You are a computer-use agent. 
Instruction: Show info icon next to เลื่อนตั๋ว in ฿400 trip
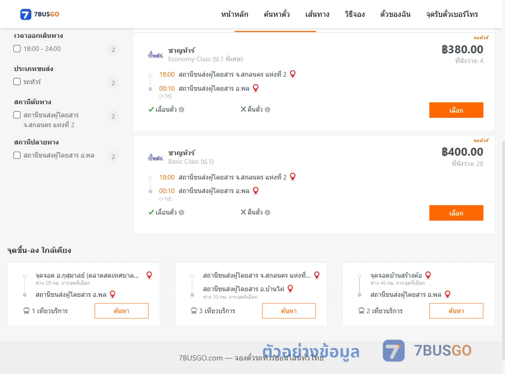pos(181,212)
